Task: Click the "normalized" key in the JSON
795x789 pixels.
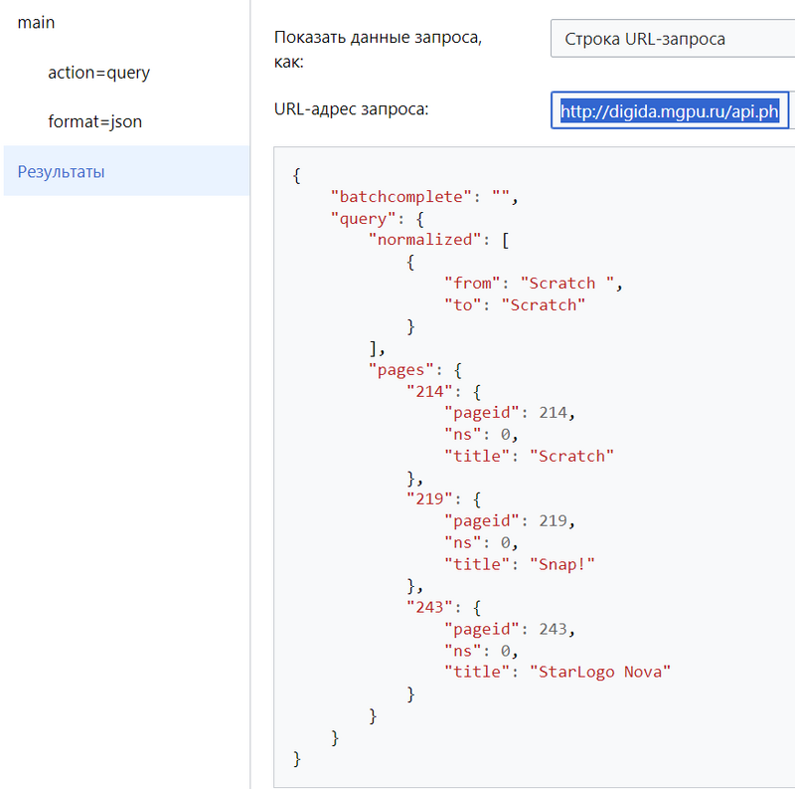Action: coord(425,240)
